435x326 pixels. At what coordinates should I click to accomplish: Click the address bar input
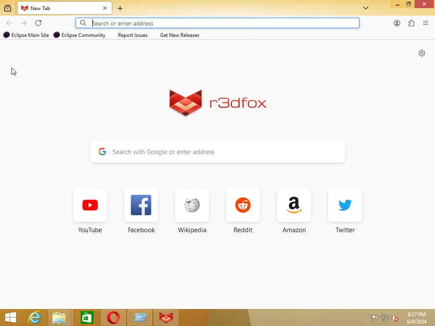click(217, 23)
